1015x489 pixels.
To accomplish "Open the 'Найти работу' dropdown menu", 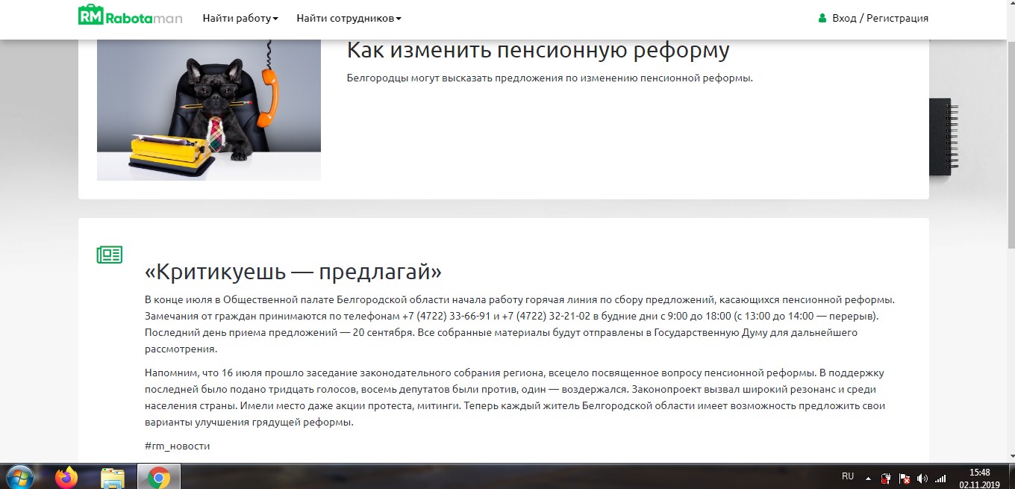I will pyautogui.click(x=240, y=18).
